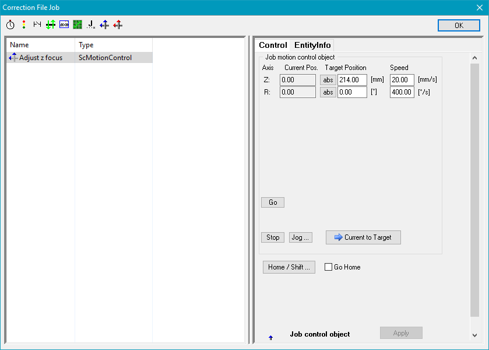Click the stopwatch timer icon in toolbar

pyautogui.click(x=10, y=24)
